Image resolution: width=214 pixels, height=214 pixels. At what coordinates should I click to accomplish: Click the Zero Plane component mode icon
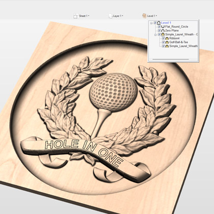tap(163, 31)
